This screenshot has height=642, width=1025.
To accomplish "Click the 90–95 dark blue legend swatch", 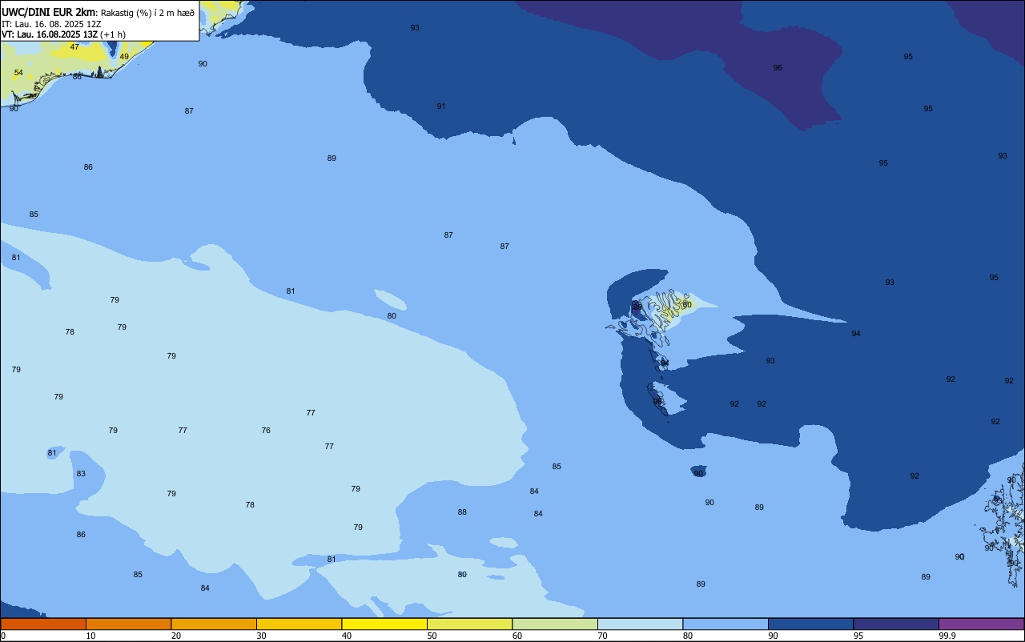I will [810, 624].
